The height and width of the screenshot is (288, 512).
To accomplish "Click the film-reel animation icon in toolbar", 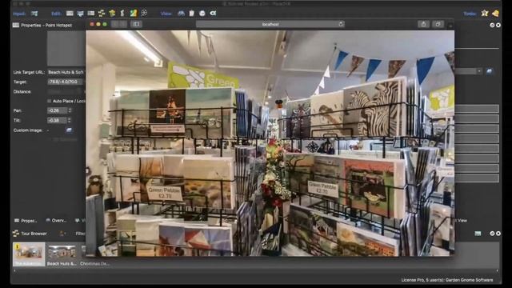I will tap(144, 13).
